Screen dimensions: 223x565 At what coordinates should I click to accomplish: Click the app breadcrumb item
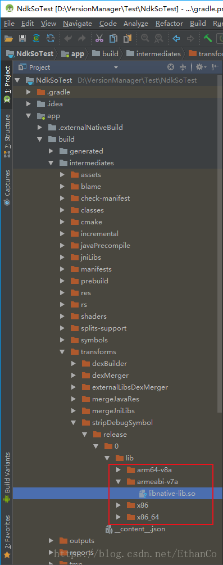73,54
